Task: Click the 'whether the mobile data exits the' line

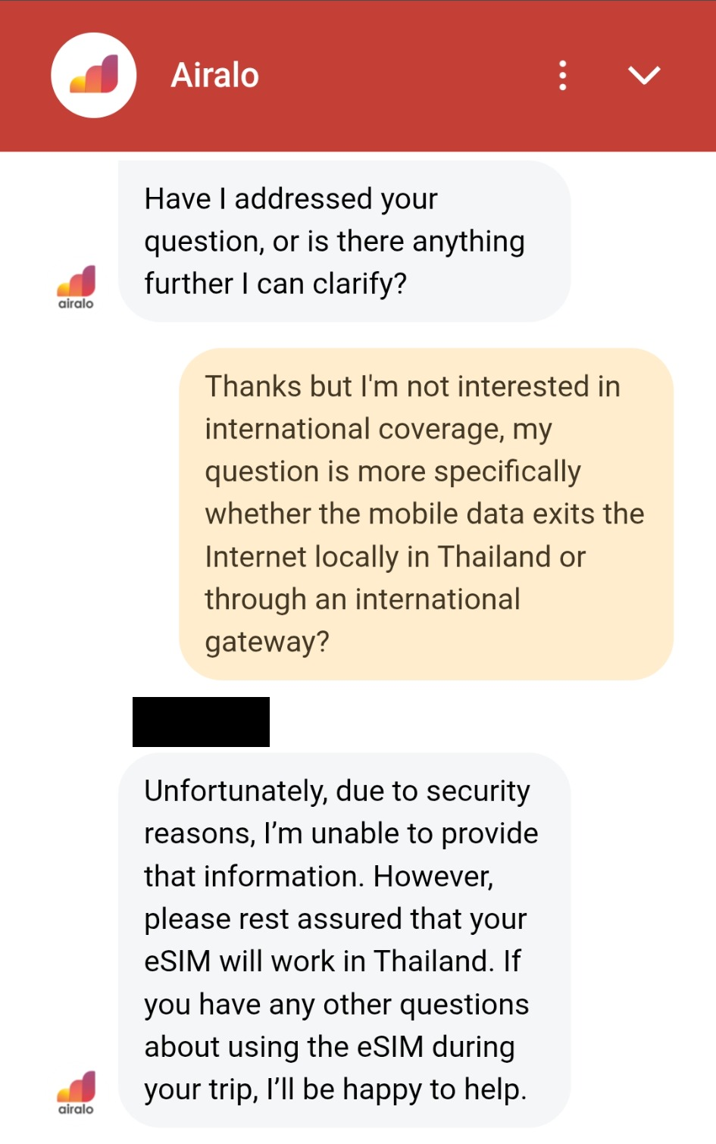Action: (425, 514)
